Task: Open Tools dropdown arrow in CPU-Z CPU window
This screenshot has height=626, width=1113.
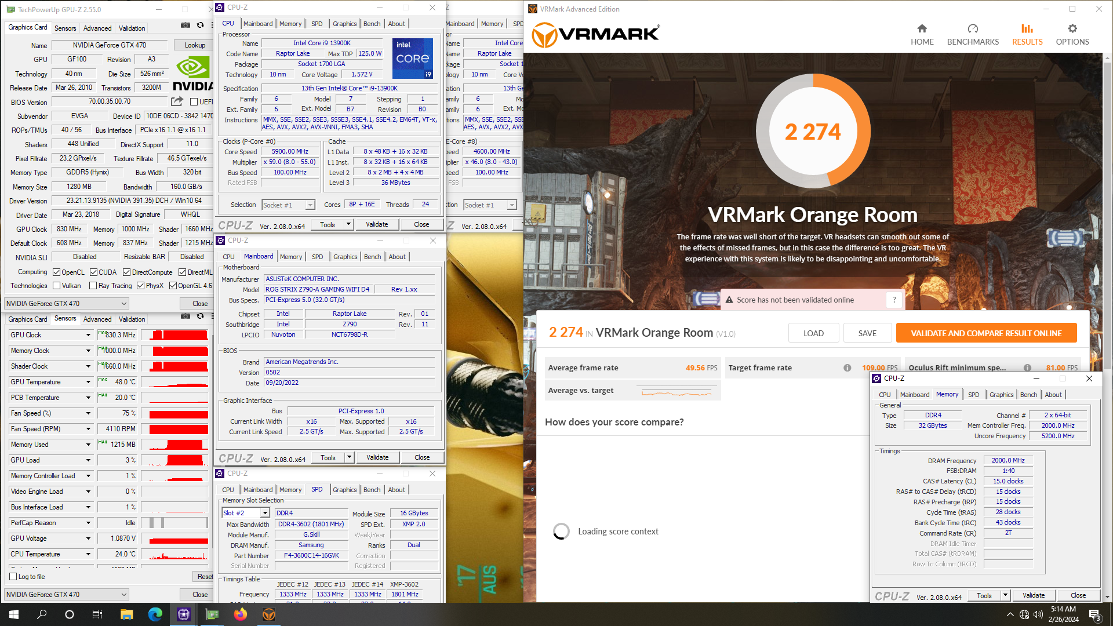Action: point(348,224)
